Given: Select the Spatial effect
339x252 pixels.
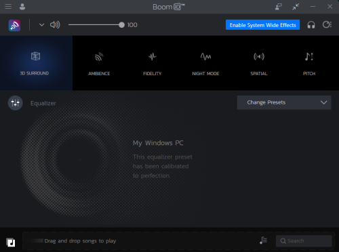Looking at the screenshot, I should point(259,63).
